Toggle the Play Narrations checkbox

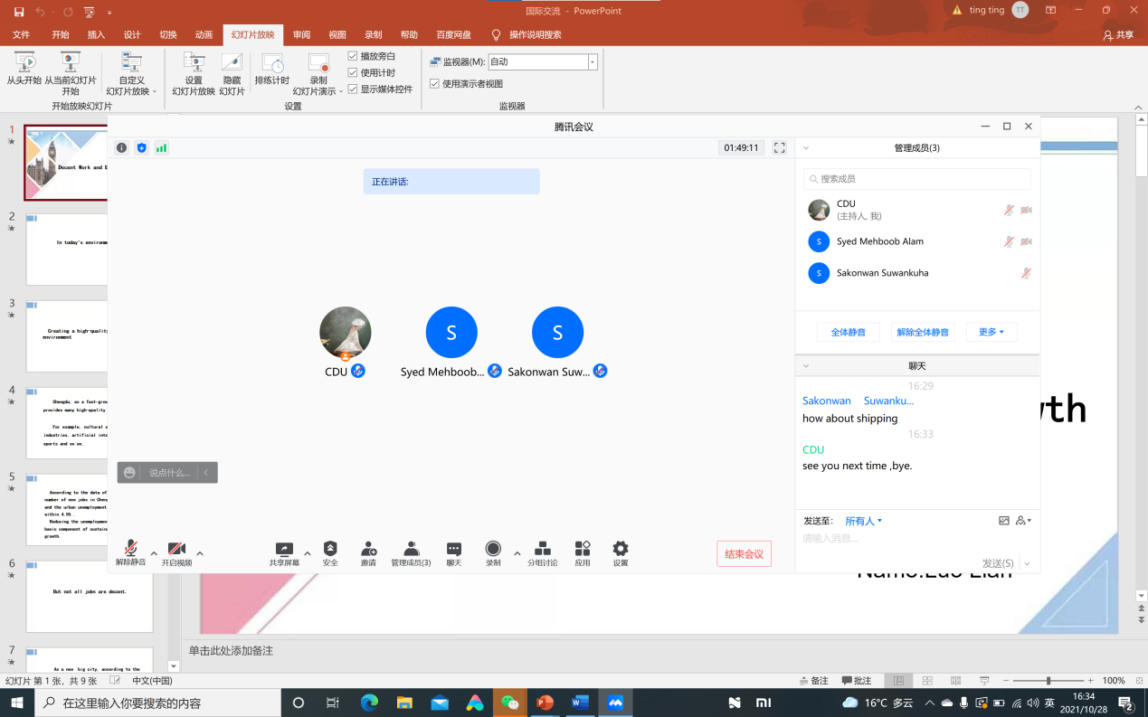click(x=353, y=56)
